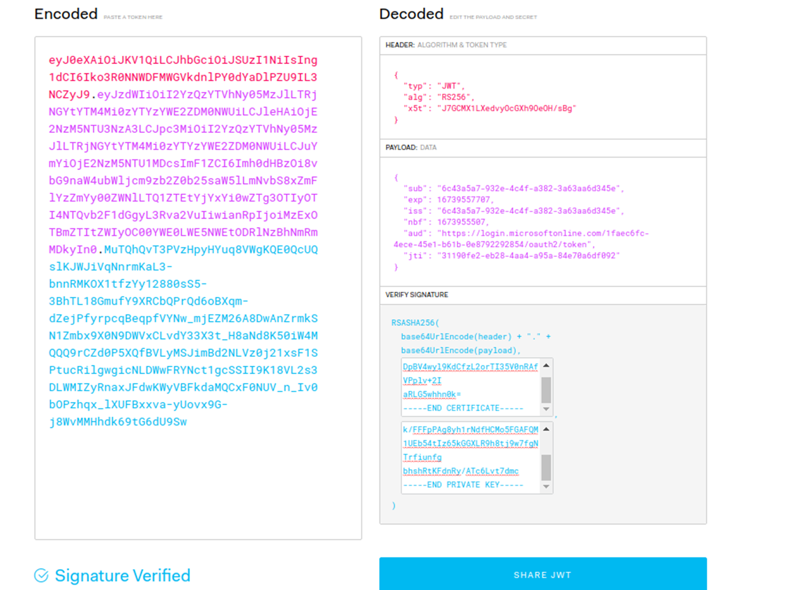Click the HEADER: ALGORITHM & TOKEN TYPE label

446,45
